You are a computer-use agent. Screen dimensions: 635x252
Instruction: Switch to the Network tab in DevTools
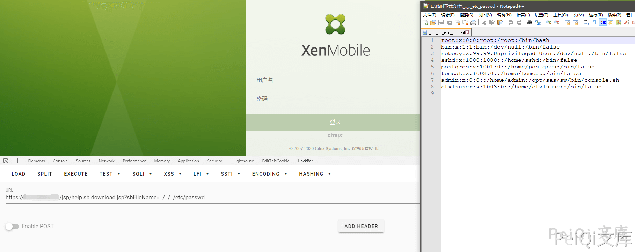coord(107,161)
